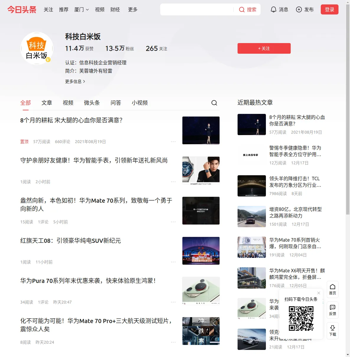The height and width of the screenshot is (357, 350).
Task: Click thumbnail of 华为Pura 70 main feed article
Action: tap(201, 291)
